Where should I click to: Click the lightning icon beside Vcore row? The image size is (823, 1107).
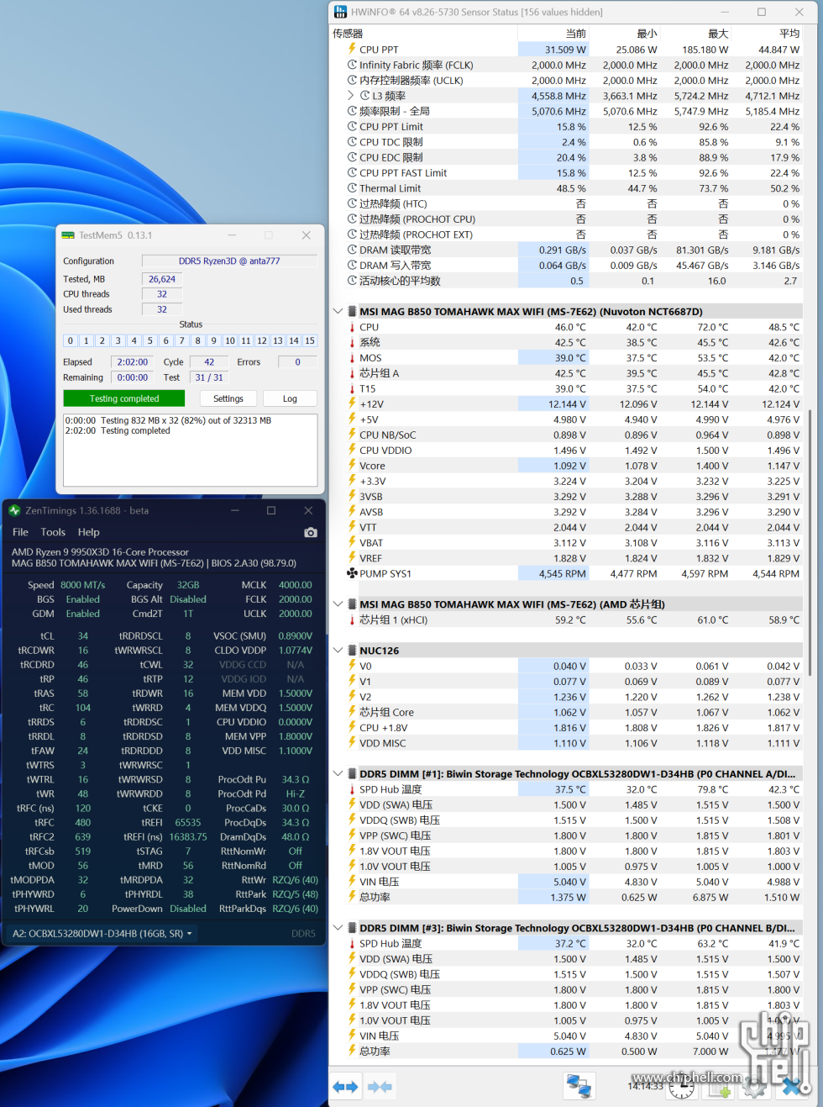point(352,466)
